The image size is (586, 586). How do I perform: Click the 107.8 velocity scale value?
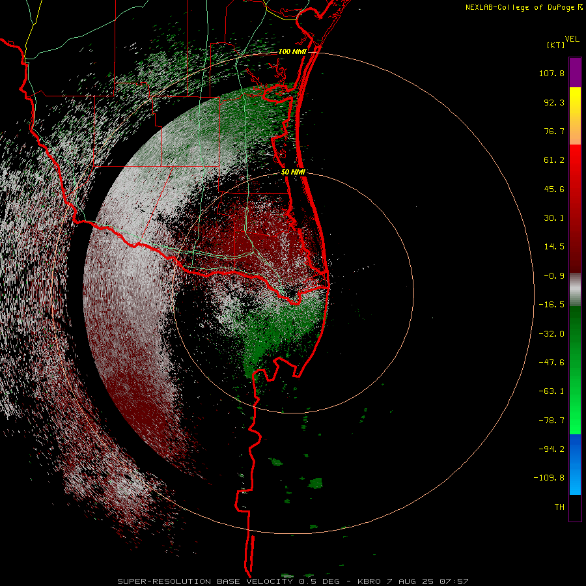pyautogui.click(x=551, y=73)
